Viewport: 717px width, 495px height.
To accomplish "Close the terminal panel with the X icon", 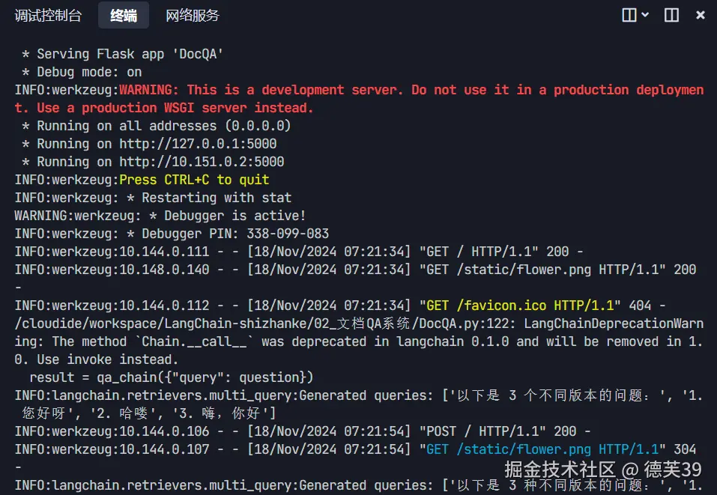I will pyautogui.click(x=700, y=15).
